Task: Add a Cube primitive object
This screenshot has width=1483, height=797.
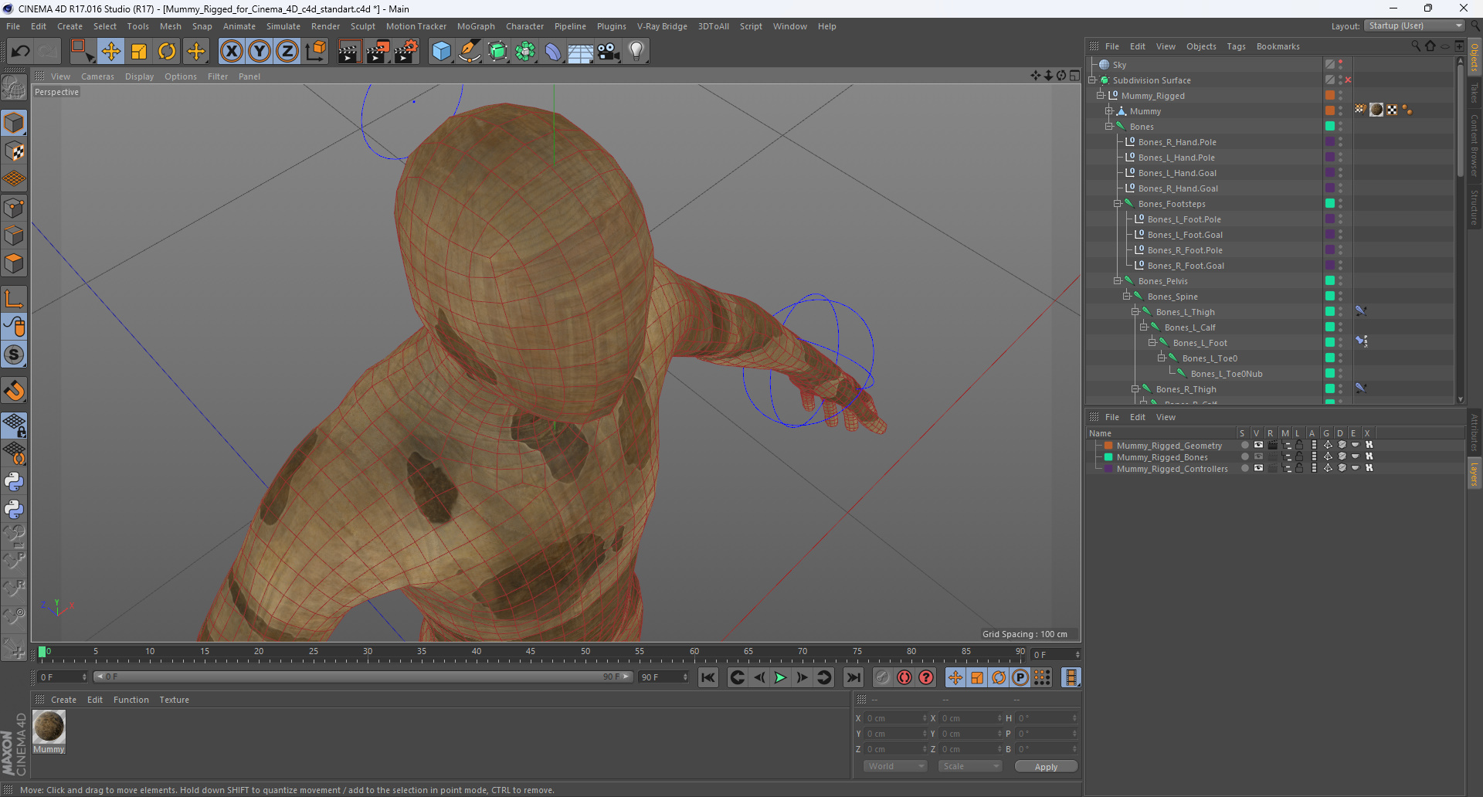Action: coord(441,52)
